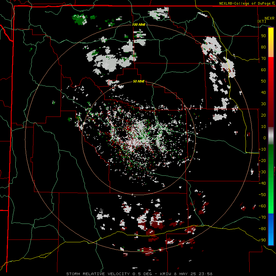
Task: Click the -20 value on velocity scale
Action: click(x=262, y=161)
